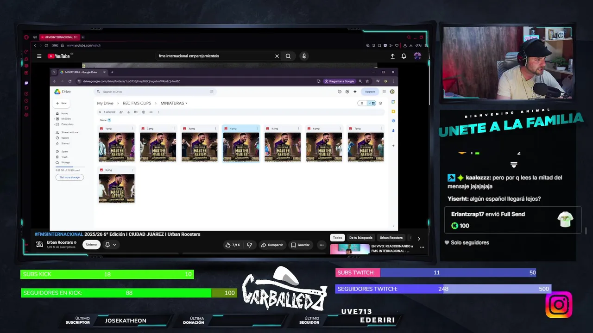The height and width of the screenshot is (333, 593).
Task: Move selected file to folder icon
Action: [x=136, y=112]
